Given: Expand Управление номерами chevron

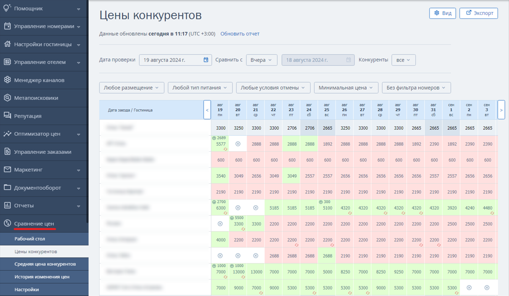Looking at the screenshot, I should click(78, 27).
